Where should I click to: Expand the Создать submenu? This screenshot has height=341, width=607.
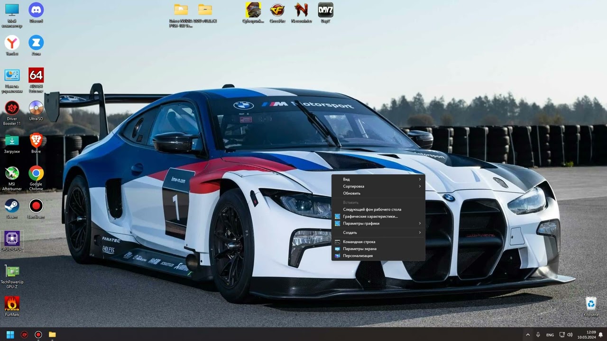378,233
